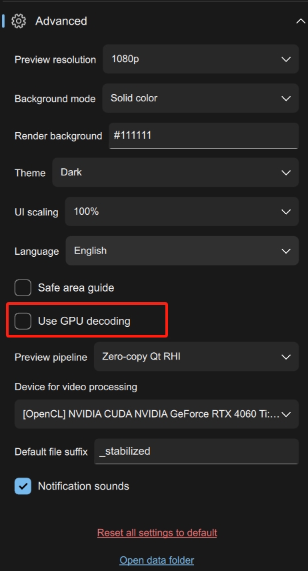
Task: Open the Preview pipeline dropdown
Action: pos(196,357)
